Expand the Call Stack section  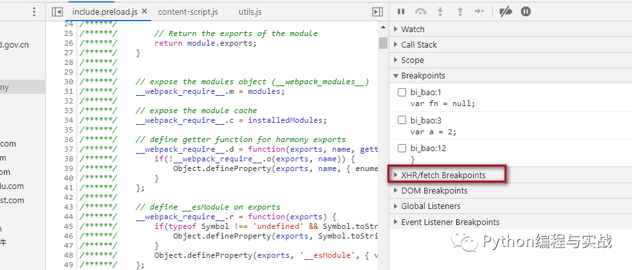pos(510,44)
